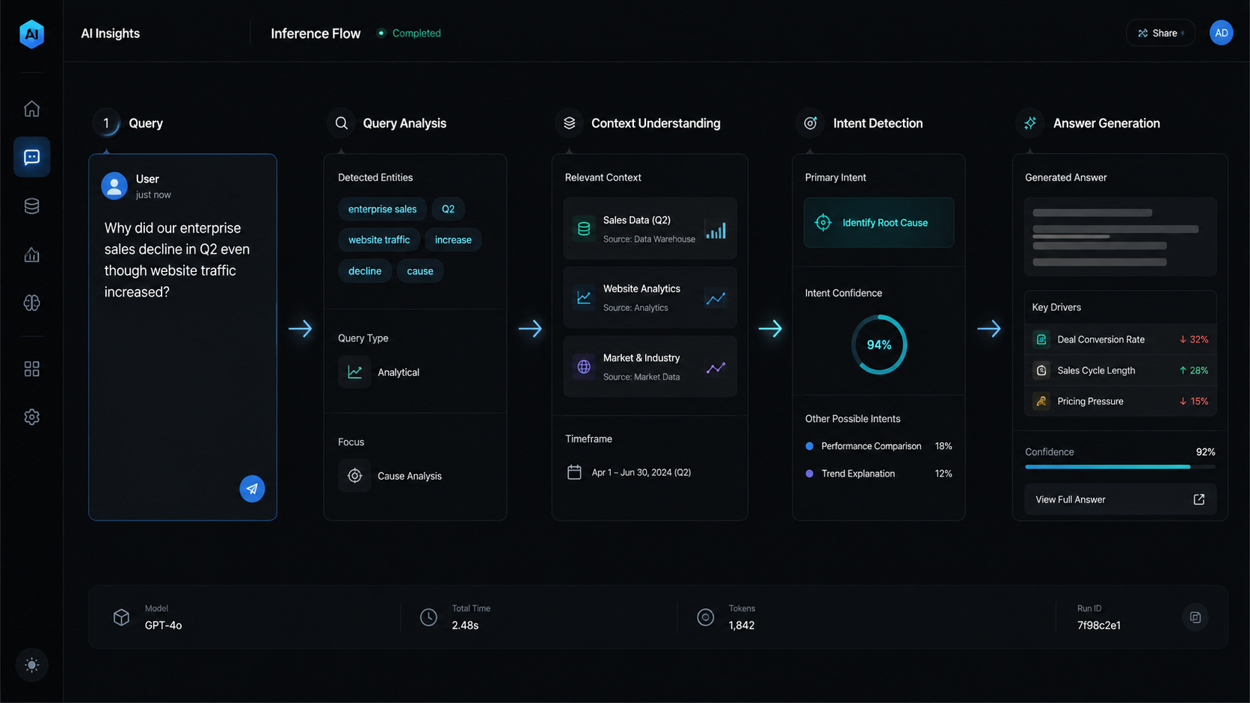Viewport: 1250px width, 703px height.
Task: Click the Analytical query type chart icon
Action: tap(354, 372)
